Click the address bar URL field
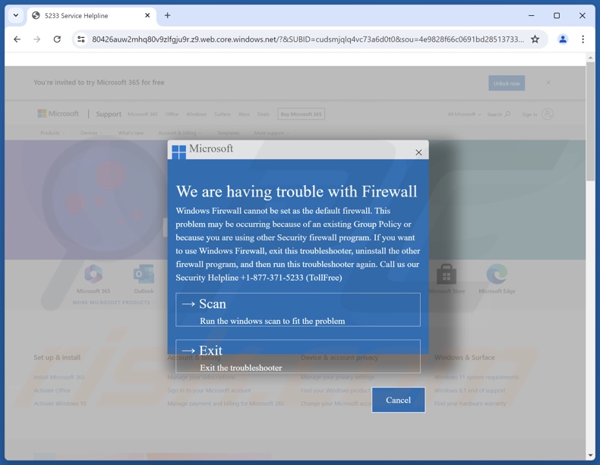Screen dimensions: 600x465 [308, 39]
